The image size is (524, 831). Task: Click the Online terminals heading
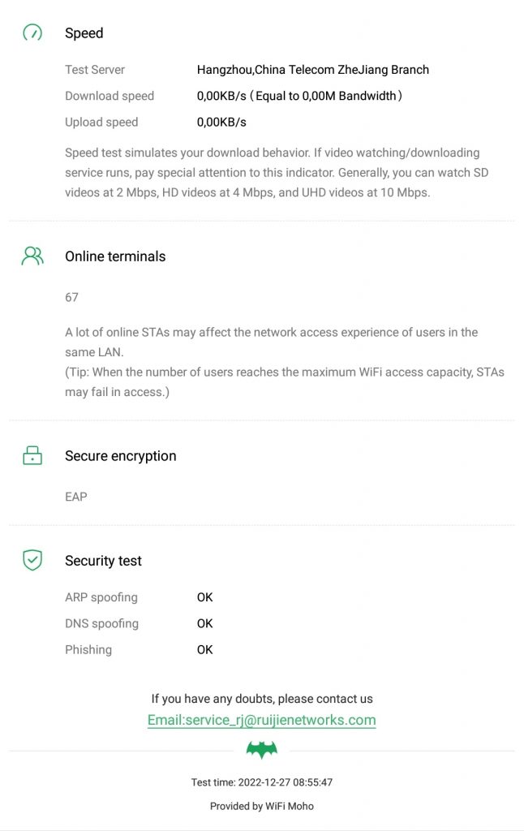coord(115,256)
